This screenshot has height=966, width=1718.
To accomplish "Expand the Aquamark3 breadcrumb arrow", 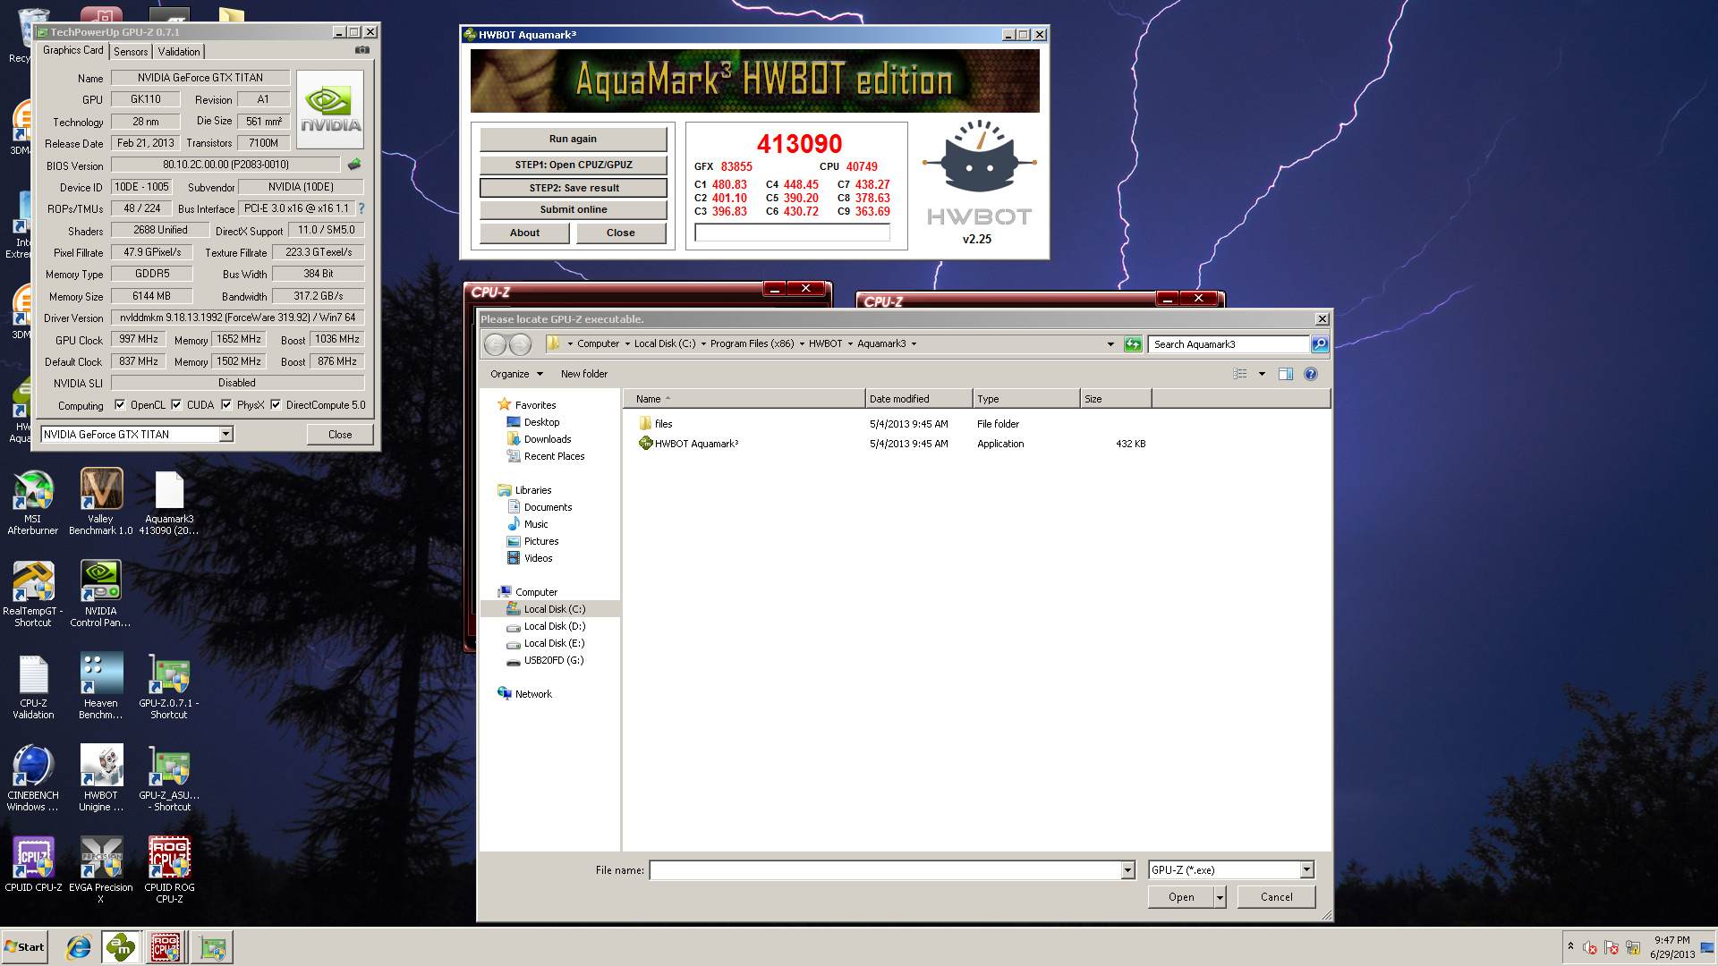I will click(914, 344).
